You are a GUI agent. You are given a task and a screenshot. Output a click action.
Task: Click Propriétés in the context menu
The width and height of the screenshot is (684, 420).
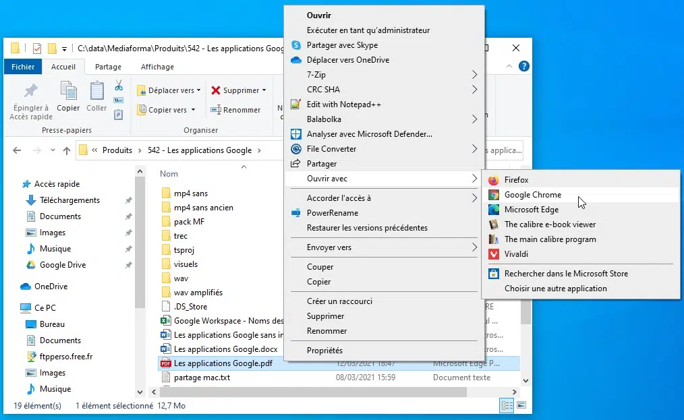click(324, 351)
